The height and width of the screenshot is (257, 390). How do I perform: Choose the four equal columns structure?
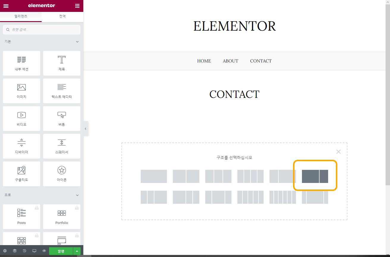250,176
